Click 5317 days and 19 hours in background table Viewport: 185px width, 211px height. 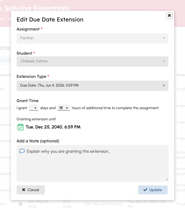pyautogui.click(x=103, y=204)
